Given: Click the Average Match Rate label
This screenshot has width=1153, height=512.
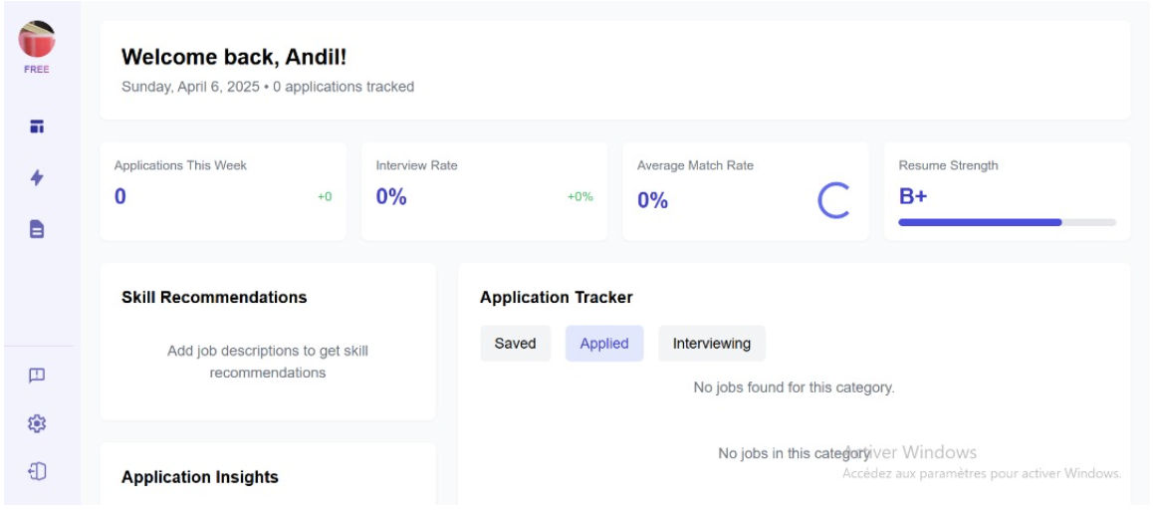Looking at the screenshot, I should click(x=695, y=165).
